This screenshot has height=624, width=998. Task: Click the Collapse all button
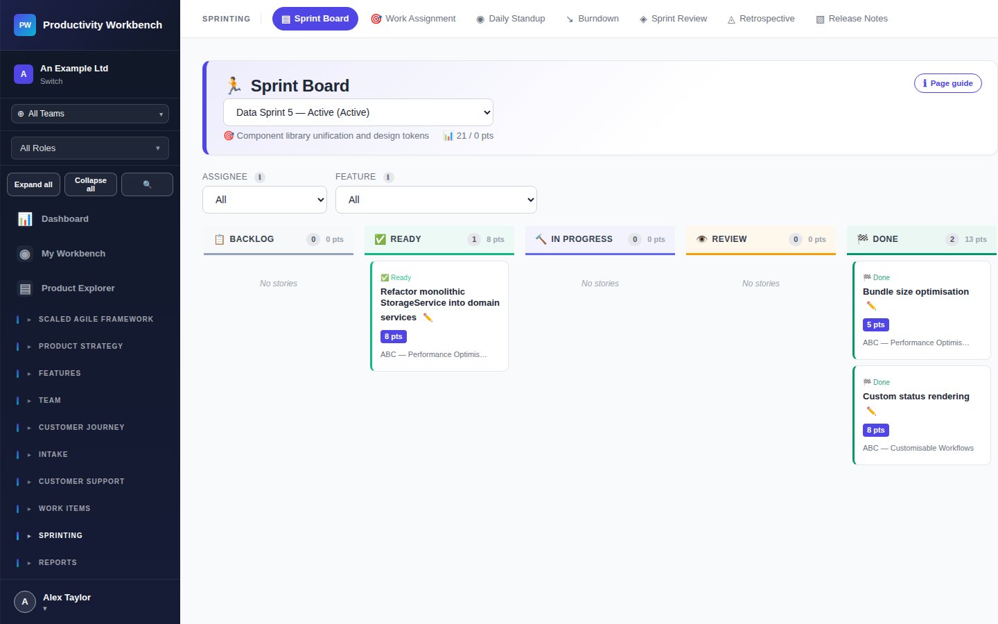[91, 184]
